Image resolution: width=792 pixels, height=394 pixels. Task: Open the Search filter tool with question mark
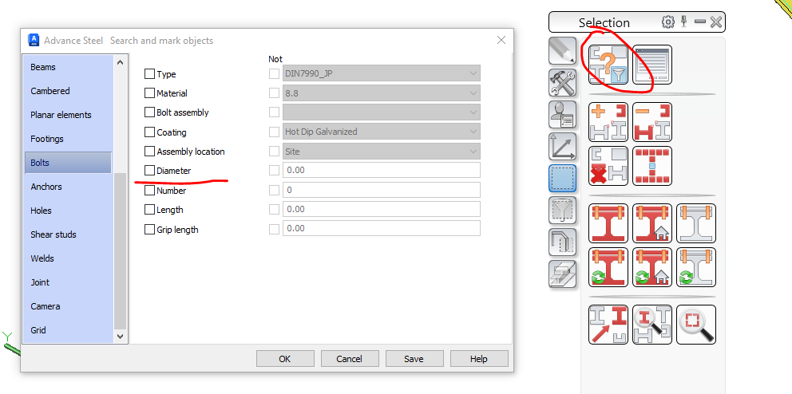608,65
